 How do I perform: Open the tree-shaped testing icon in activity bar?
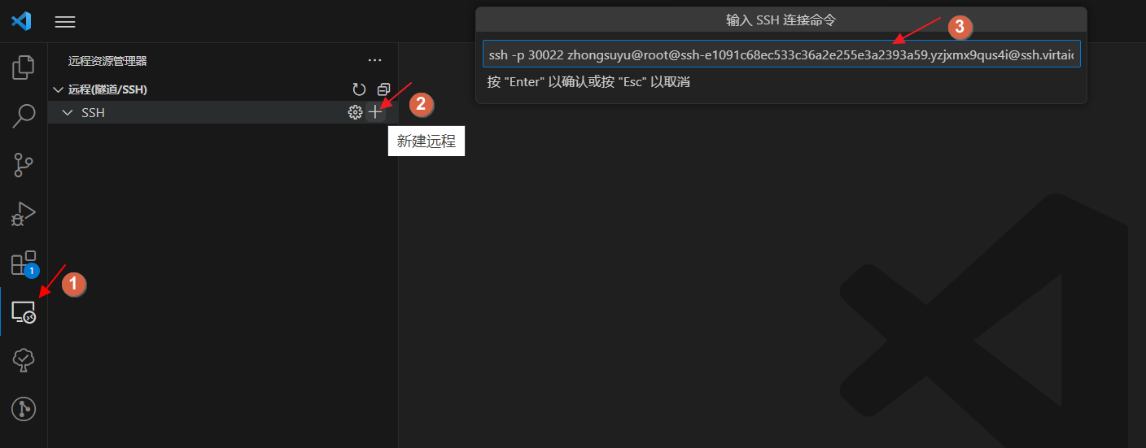click(x=24, y=360)
